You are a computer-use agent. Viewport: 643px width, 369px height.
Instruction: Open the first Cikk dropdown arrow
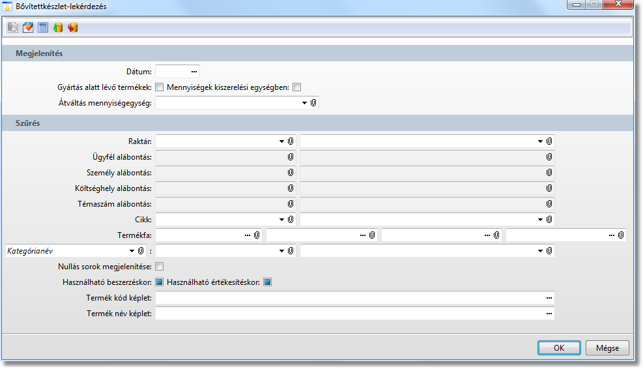[281, 219]
